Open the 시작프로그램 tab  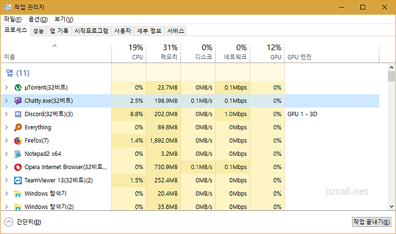pos(91,31)
